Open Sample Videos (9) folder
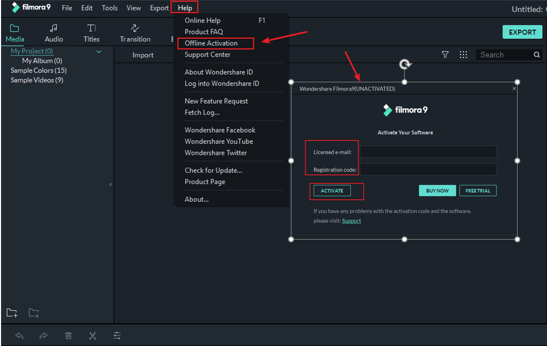547x346 pixels. [x=37, y=80]
